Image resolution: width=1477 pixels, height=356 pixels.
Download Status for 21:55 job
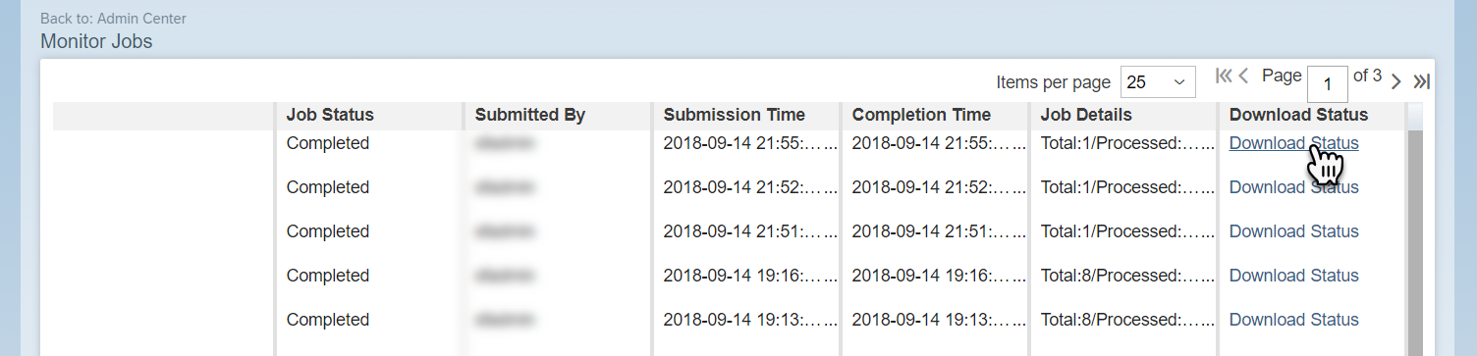(1293, 143)
